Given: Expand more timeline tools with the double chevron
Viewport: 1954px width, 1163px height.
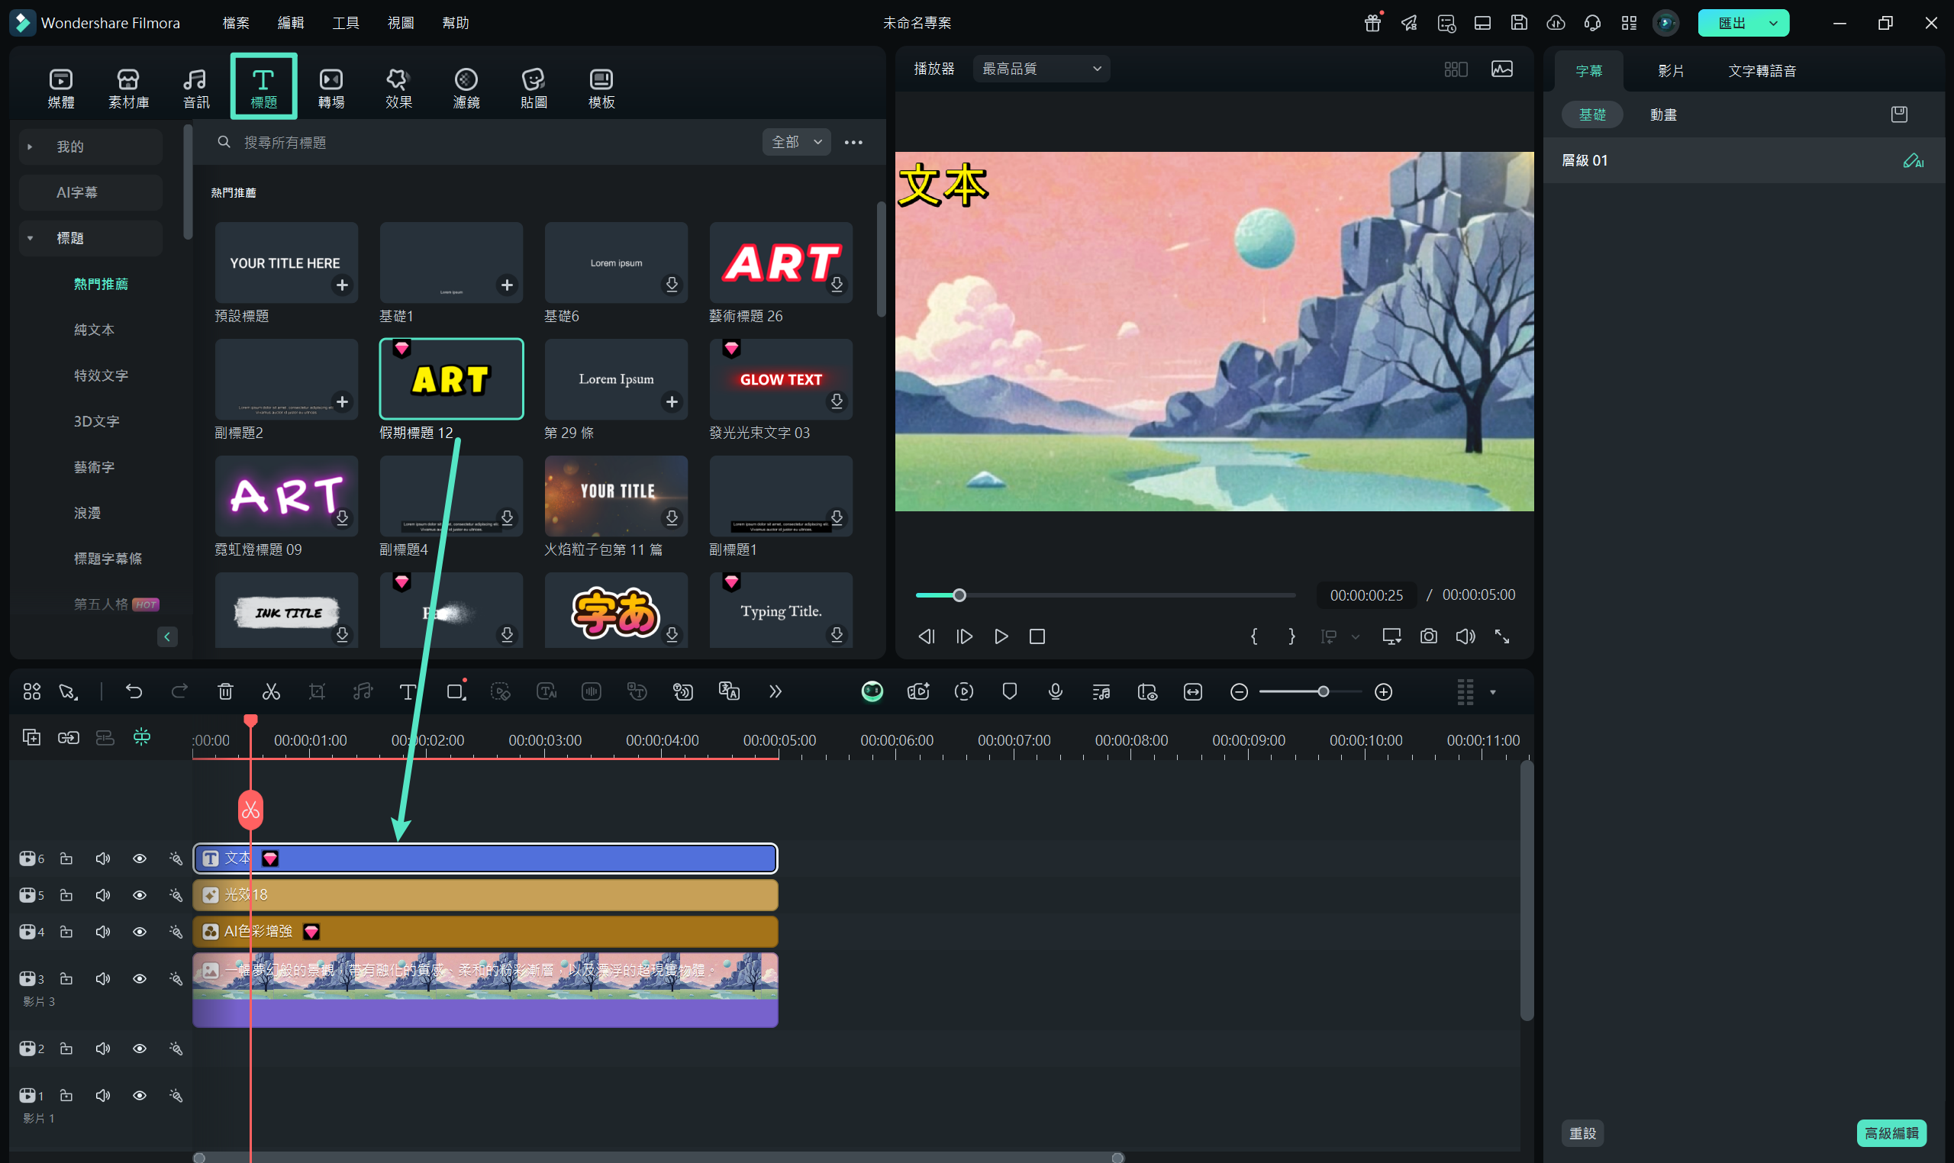Looking at the screenshot, I should coord(775,691).
